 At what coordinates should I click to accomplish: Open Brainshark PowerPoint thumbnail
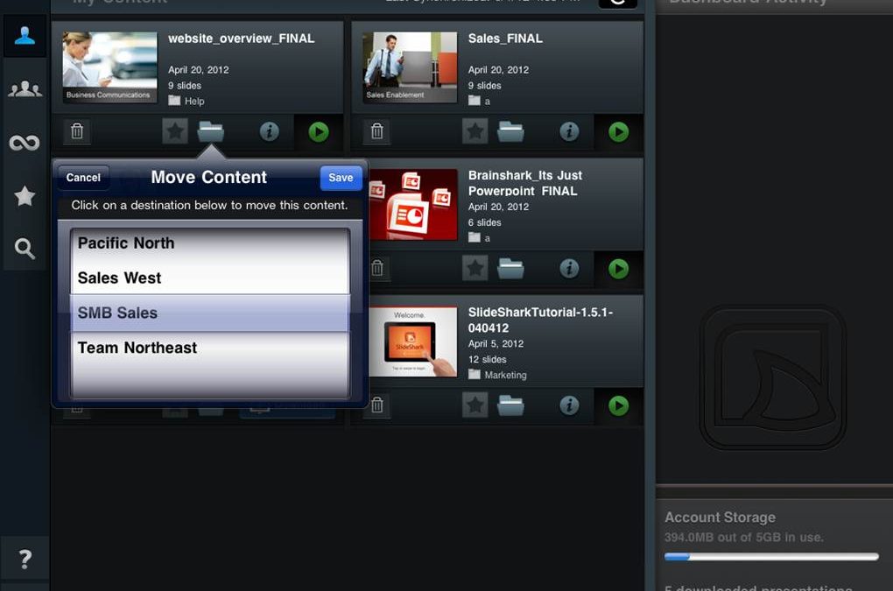pos(413,204)
